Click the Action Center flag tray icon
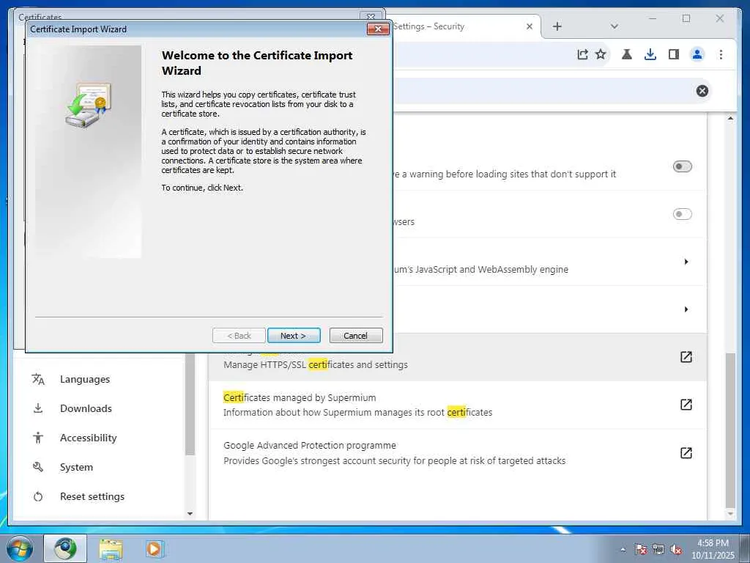The width and height of the screenshot is (750, 563). pos(640,550)
